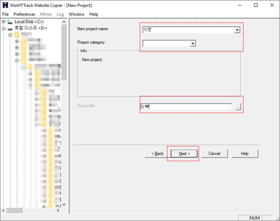Collapse the first folder under 로컬 디스크 D:
Image resolution: width=280 pixels, height=221 pixels.
(x=10, y=35)
